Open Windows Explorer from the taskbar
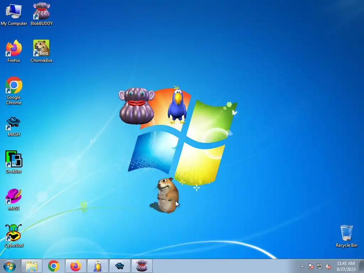The height and width of the screenshot is (273, 364). tap(32, 266)
